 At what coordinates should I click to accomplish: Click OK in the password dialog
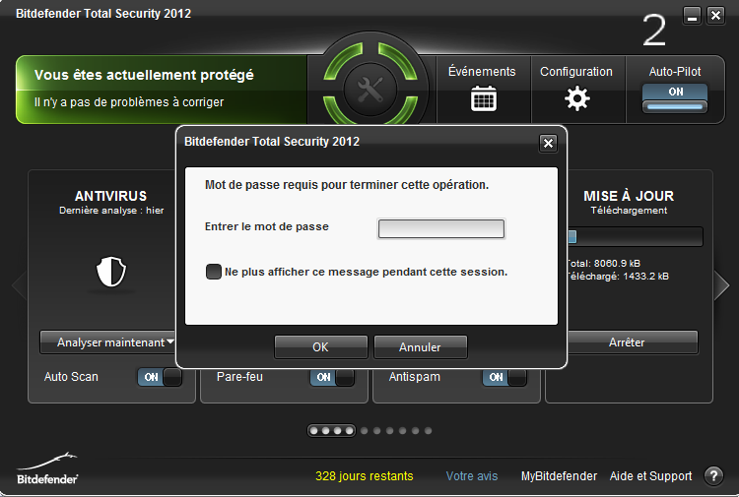(x=320, y=347)
